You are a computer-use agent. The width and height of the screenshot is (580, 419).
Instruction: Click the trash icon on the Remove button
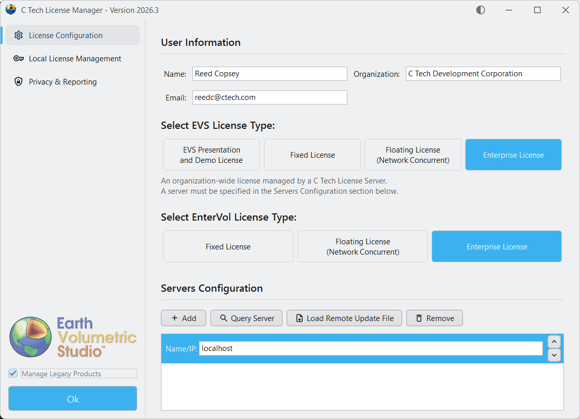(x=419, y=318)
